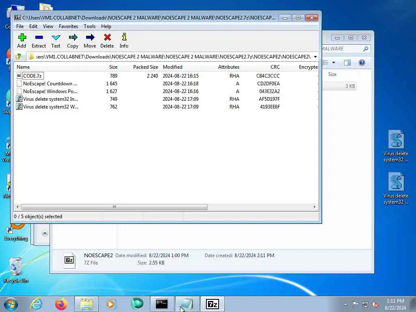This screenshot has height=312, width=416.
Task: Click the left scroll arrow of file list
Action: click(x=17, y=207)
